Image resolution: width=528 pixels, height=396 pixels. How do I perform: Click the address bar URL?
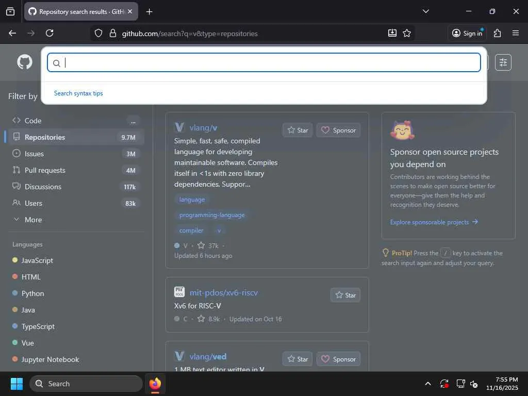(190, 34)
